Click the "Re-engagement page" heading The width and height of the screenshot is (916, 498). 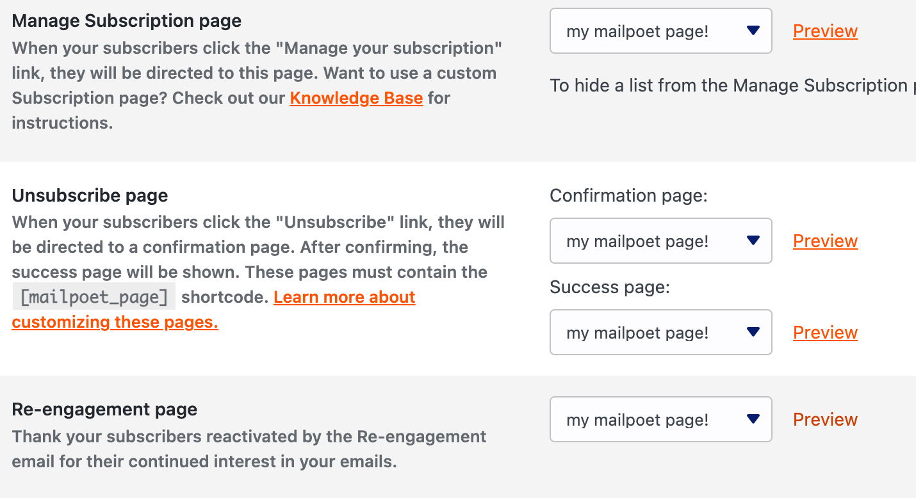click(x=104, y=409)
